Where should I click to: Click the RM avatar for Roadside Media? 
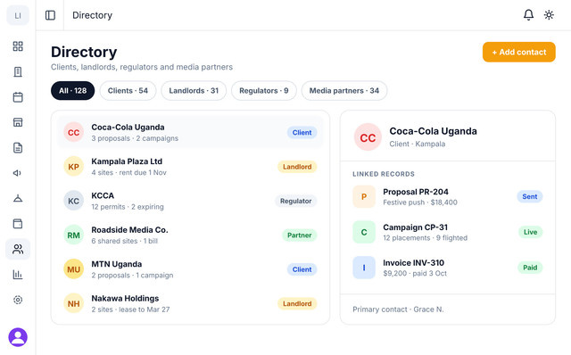tap(73, 235)
